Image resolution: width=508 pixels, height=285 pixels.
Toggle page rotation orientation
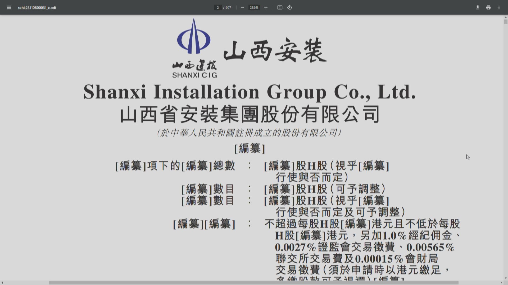click(289, 7)
